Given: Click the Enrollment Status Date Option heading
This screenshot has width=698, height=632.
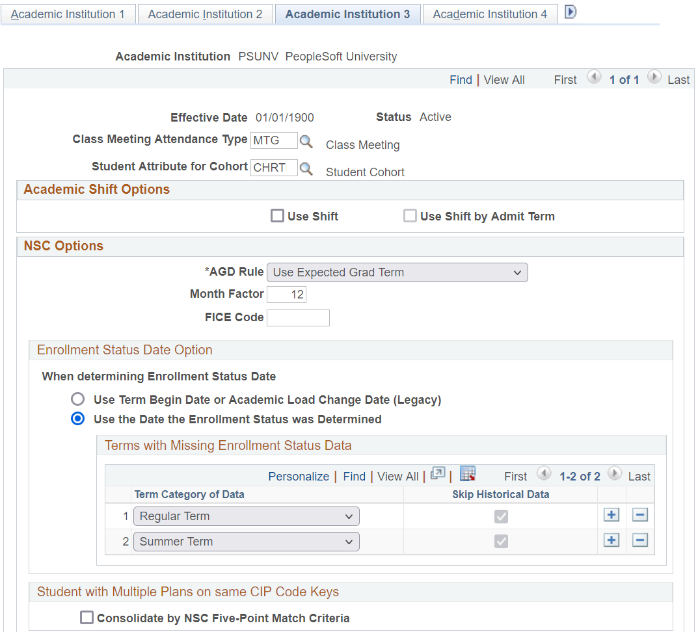Looking at the screenshot, I should (x=125, y=350).
